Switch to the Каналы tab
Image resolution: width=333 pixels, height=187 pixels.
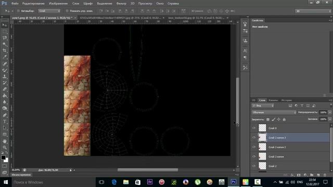pyautogui.click(x=273, y=100)
